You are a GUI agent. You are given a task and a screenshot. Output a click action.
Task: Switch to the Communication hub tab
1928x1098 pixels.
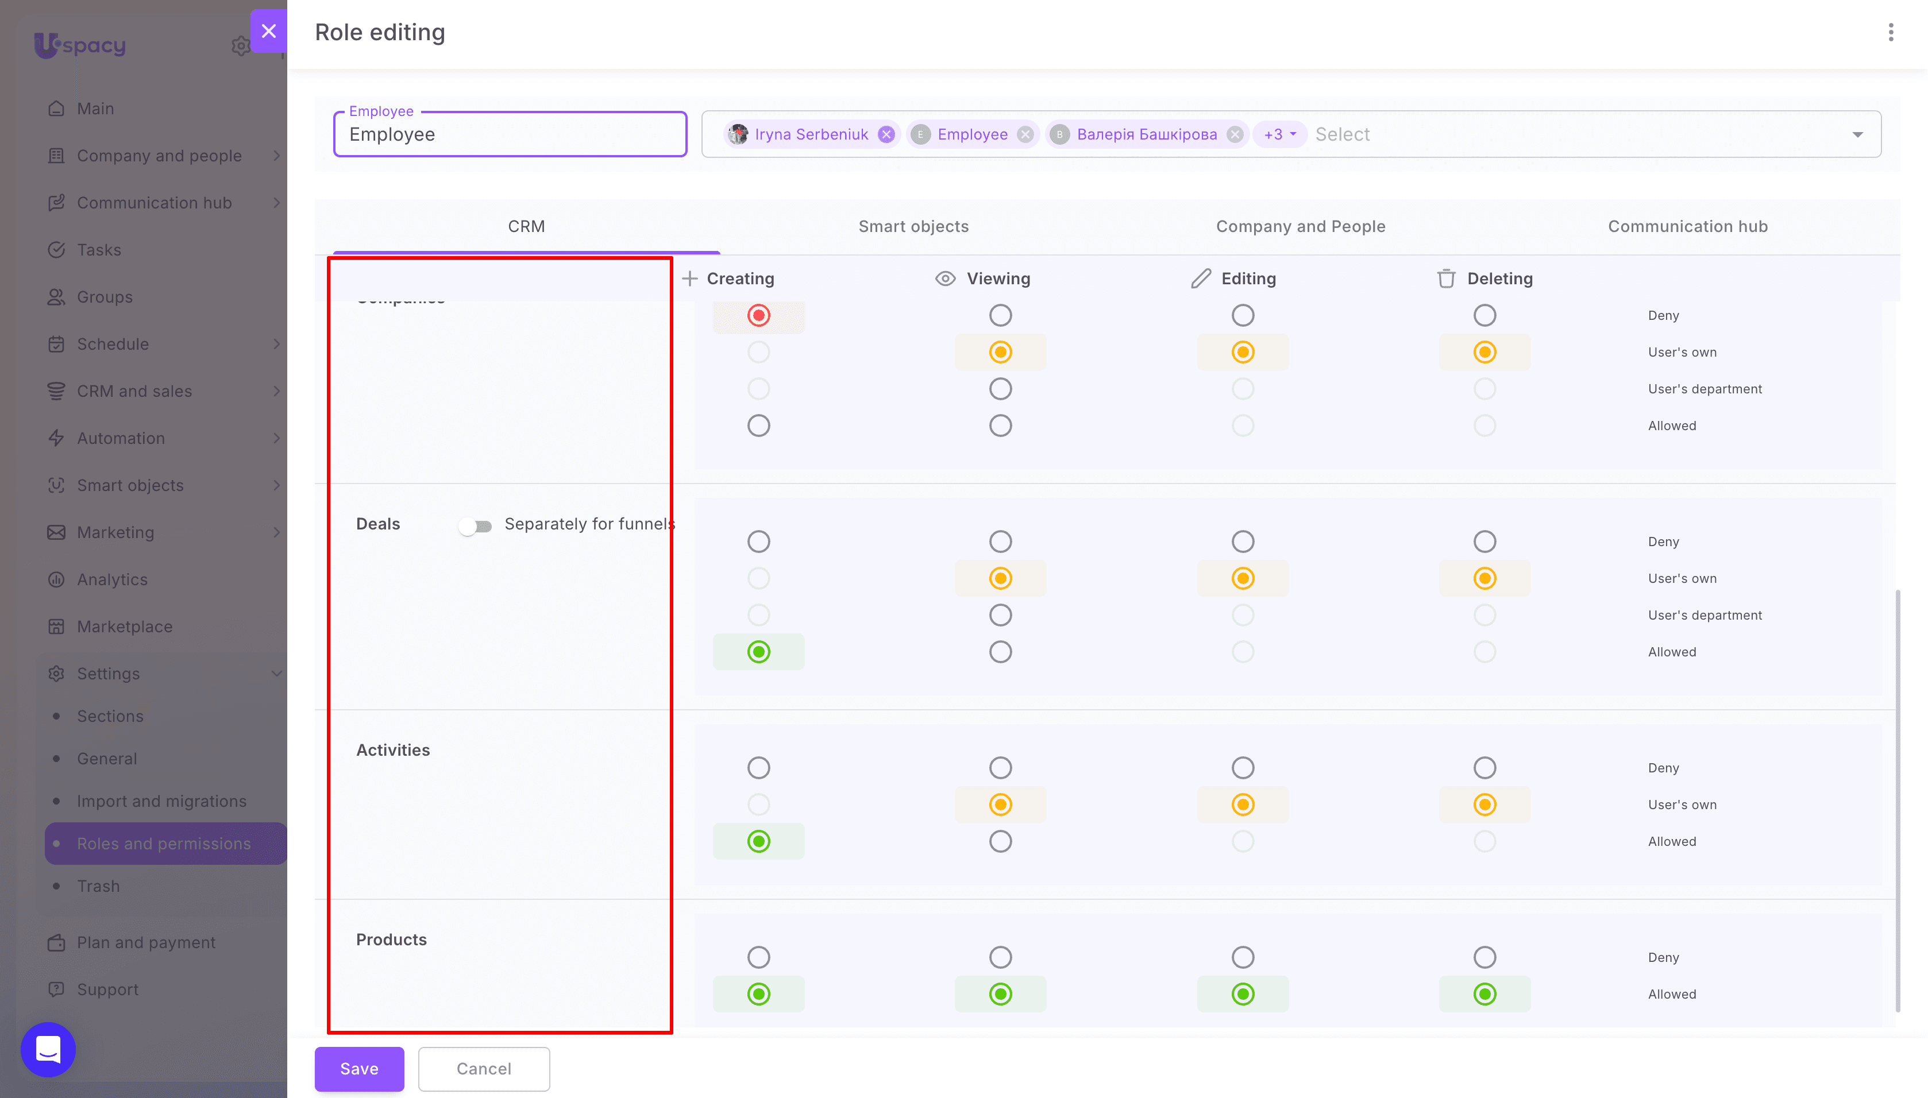point(1687,226)
